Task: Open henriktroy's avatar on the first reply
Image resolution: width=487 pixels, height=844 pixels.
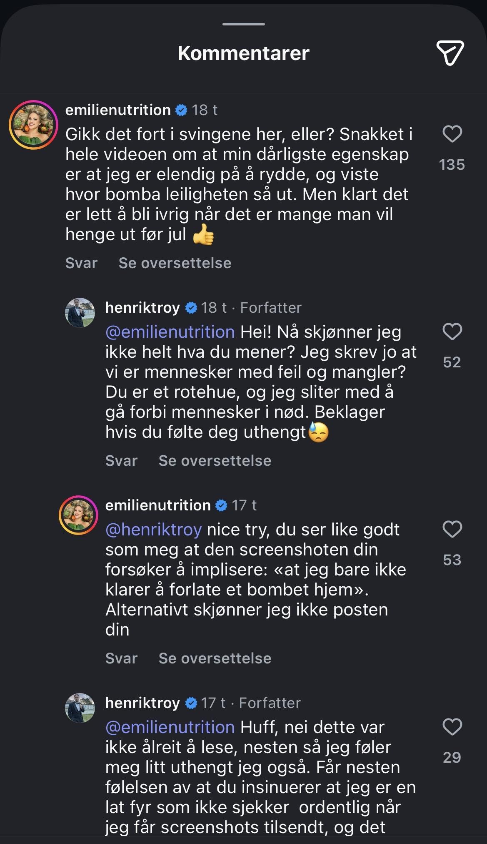Action: coord(80,312)
